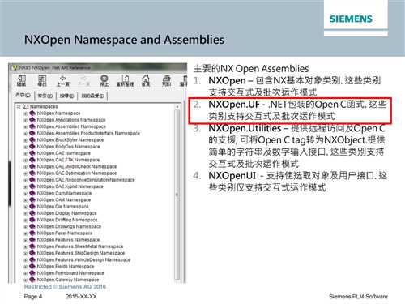Click the book icon beside NXOpen.Features.SheetMetal Namespace
The height and width of the screenshot is (304, 405).
pos(32,246)
